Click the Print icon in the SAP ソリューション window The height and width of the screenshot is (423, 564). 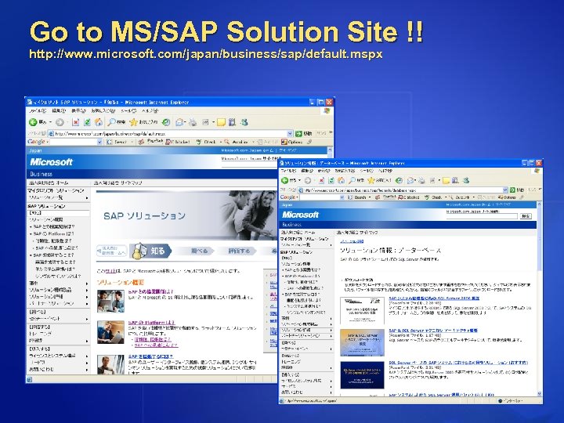[193, 122]
